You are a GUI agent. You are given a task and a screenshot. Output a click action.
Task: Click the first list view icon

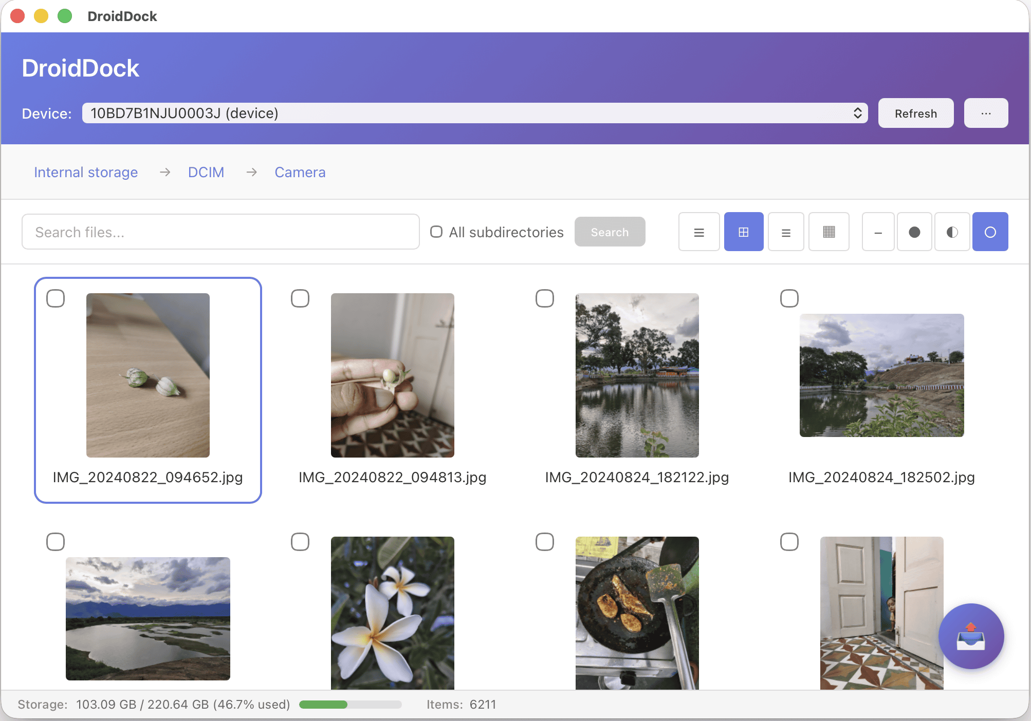pyautogui.click(x=698, y=232)
